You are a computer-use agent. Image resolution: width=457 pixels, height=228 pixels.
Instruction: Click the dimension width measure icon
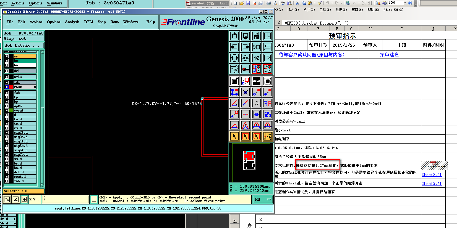pos(257,114)
